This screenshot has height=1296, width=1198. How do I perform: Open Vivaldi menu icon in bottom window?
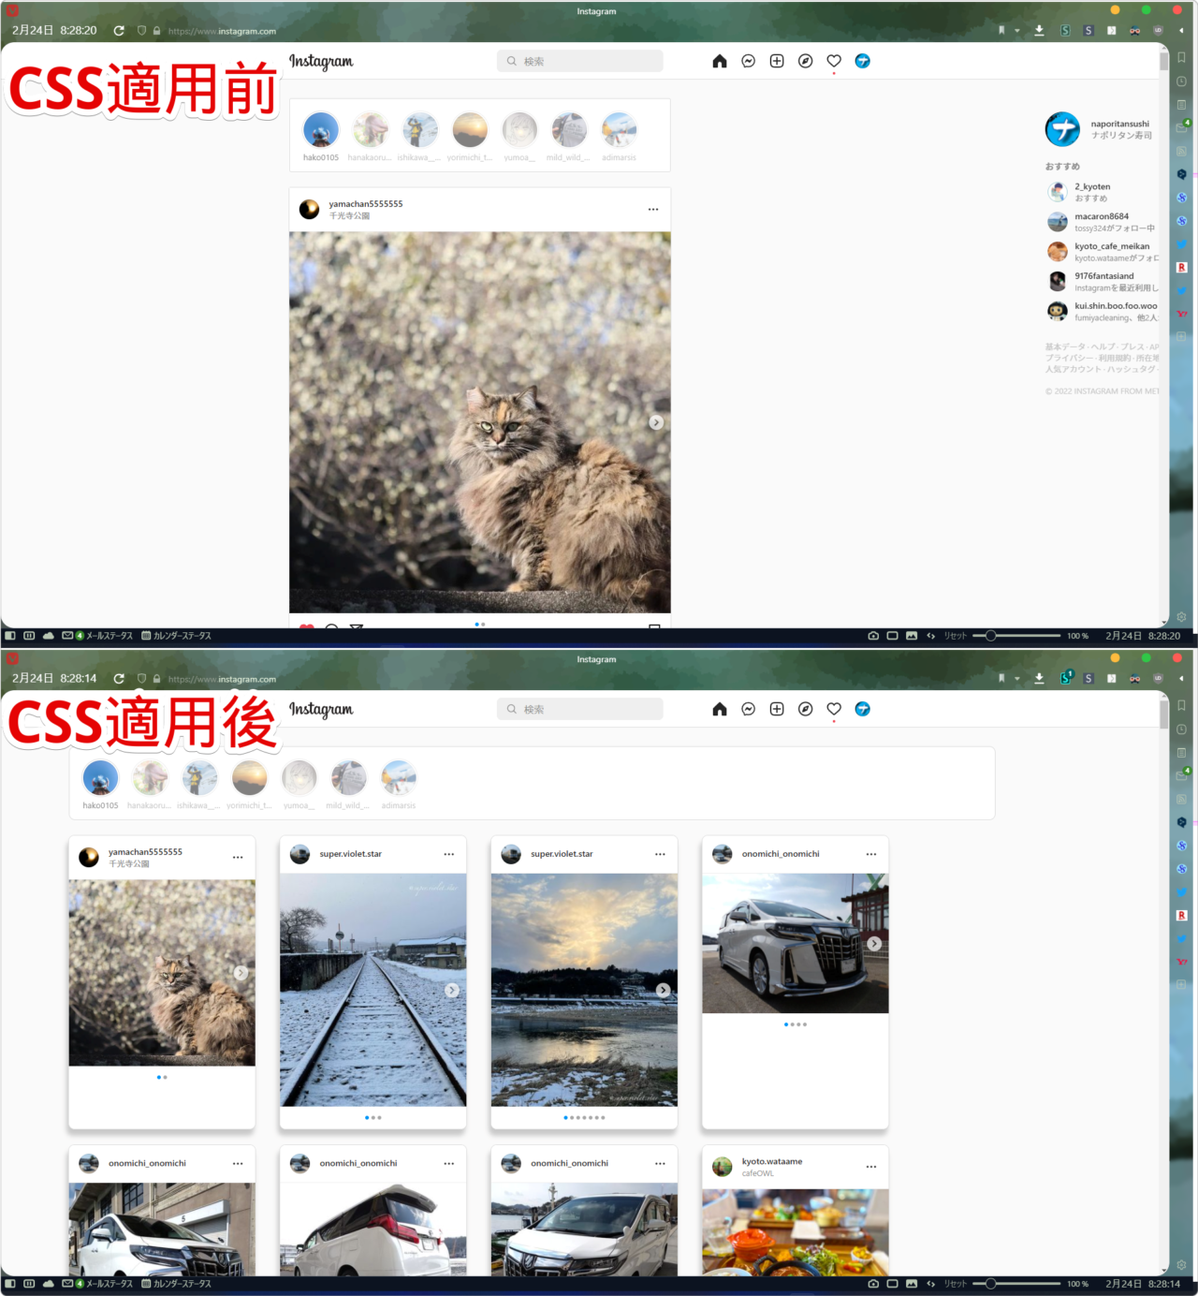pyautogui.click(x=12, y=658)
